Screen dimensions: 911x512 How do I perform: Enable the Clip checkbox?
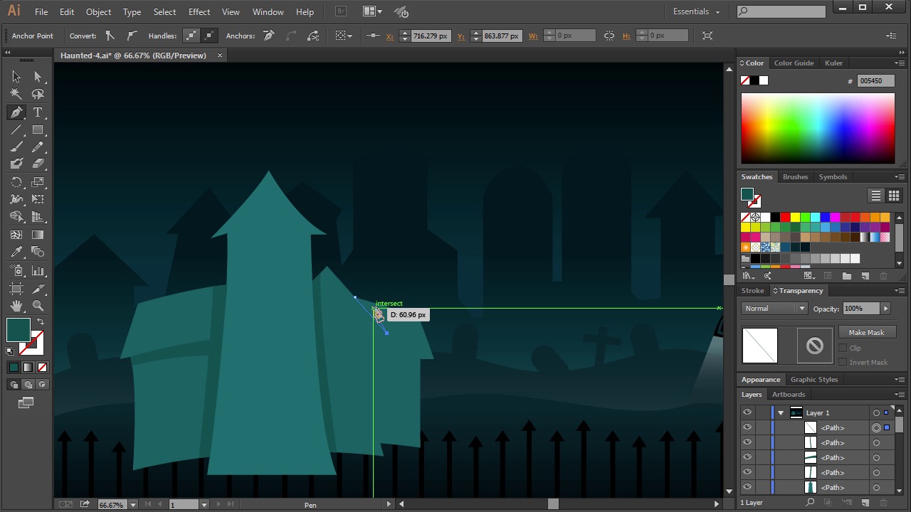tap(843, 348)
